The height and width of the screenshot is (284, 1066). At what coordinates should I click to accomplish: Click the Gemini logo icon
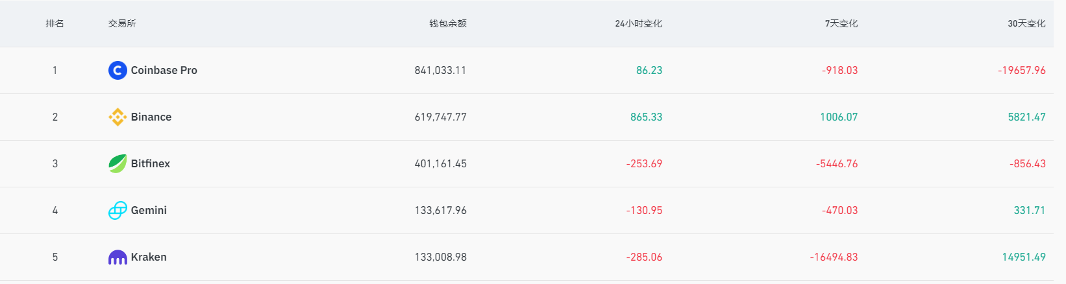tap(118, 210)
